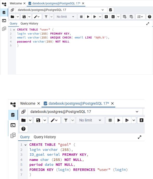Click Explain Analyze chart icon in top toolbar

(x=113, y=17)
